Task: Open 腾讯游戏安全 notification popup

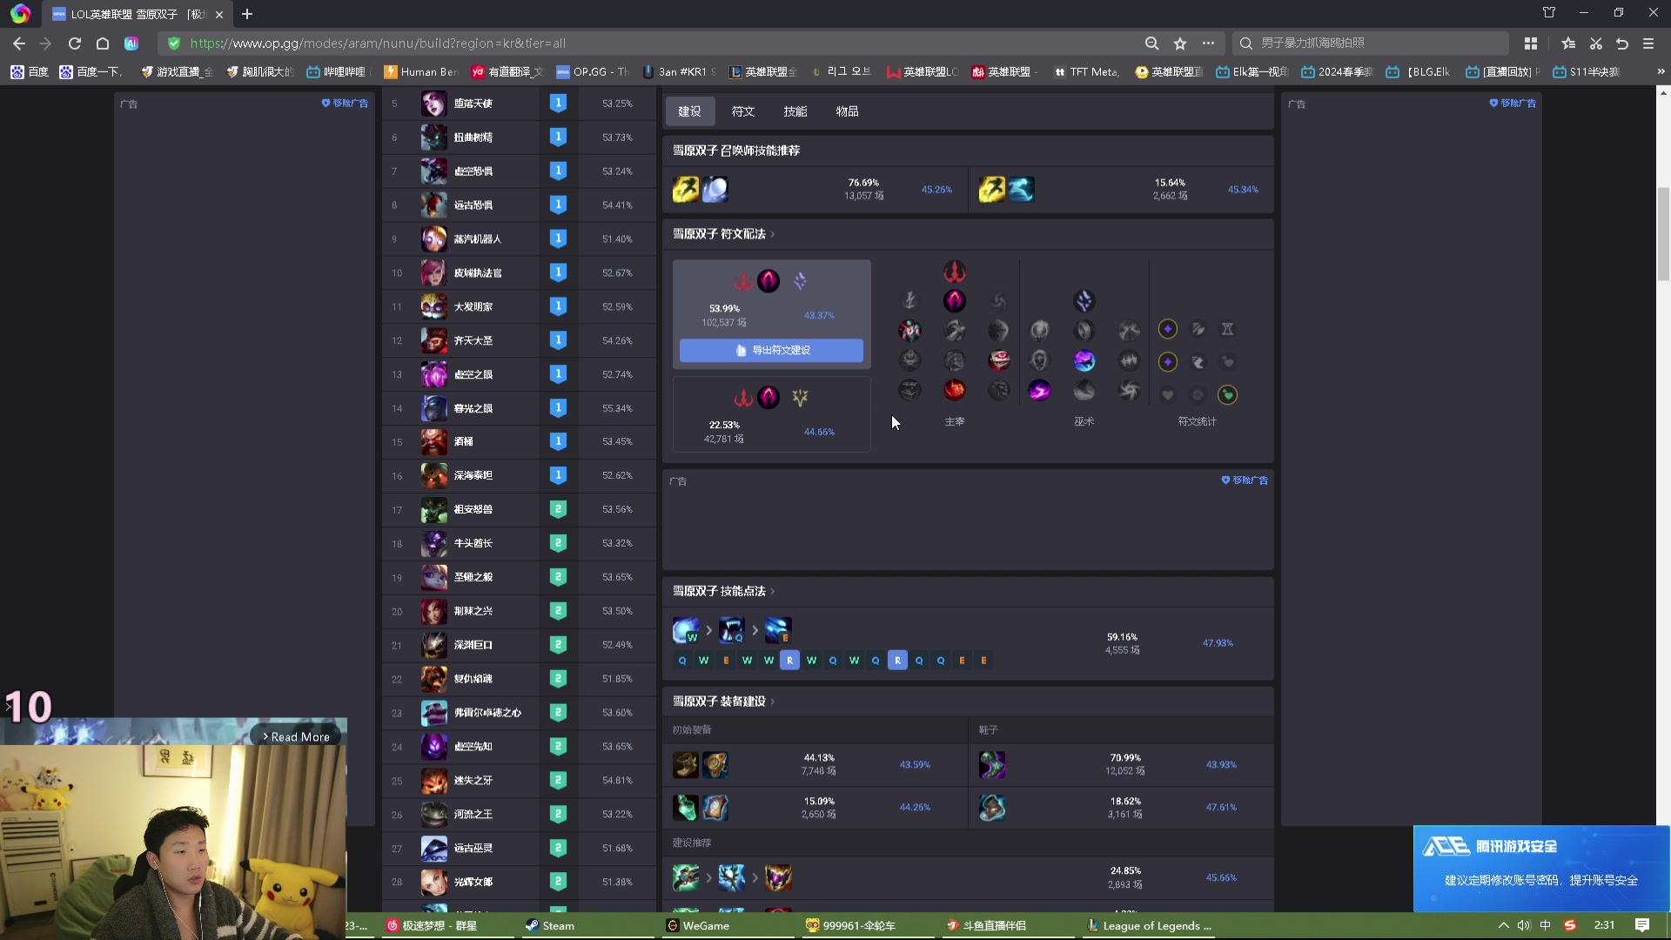Action: point(1541,868)
